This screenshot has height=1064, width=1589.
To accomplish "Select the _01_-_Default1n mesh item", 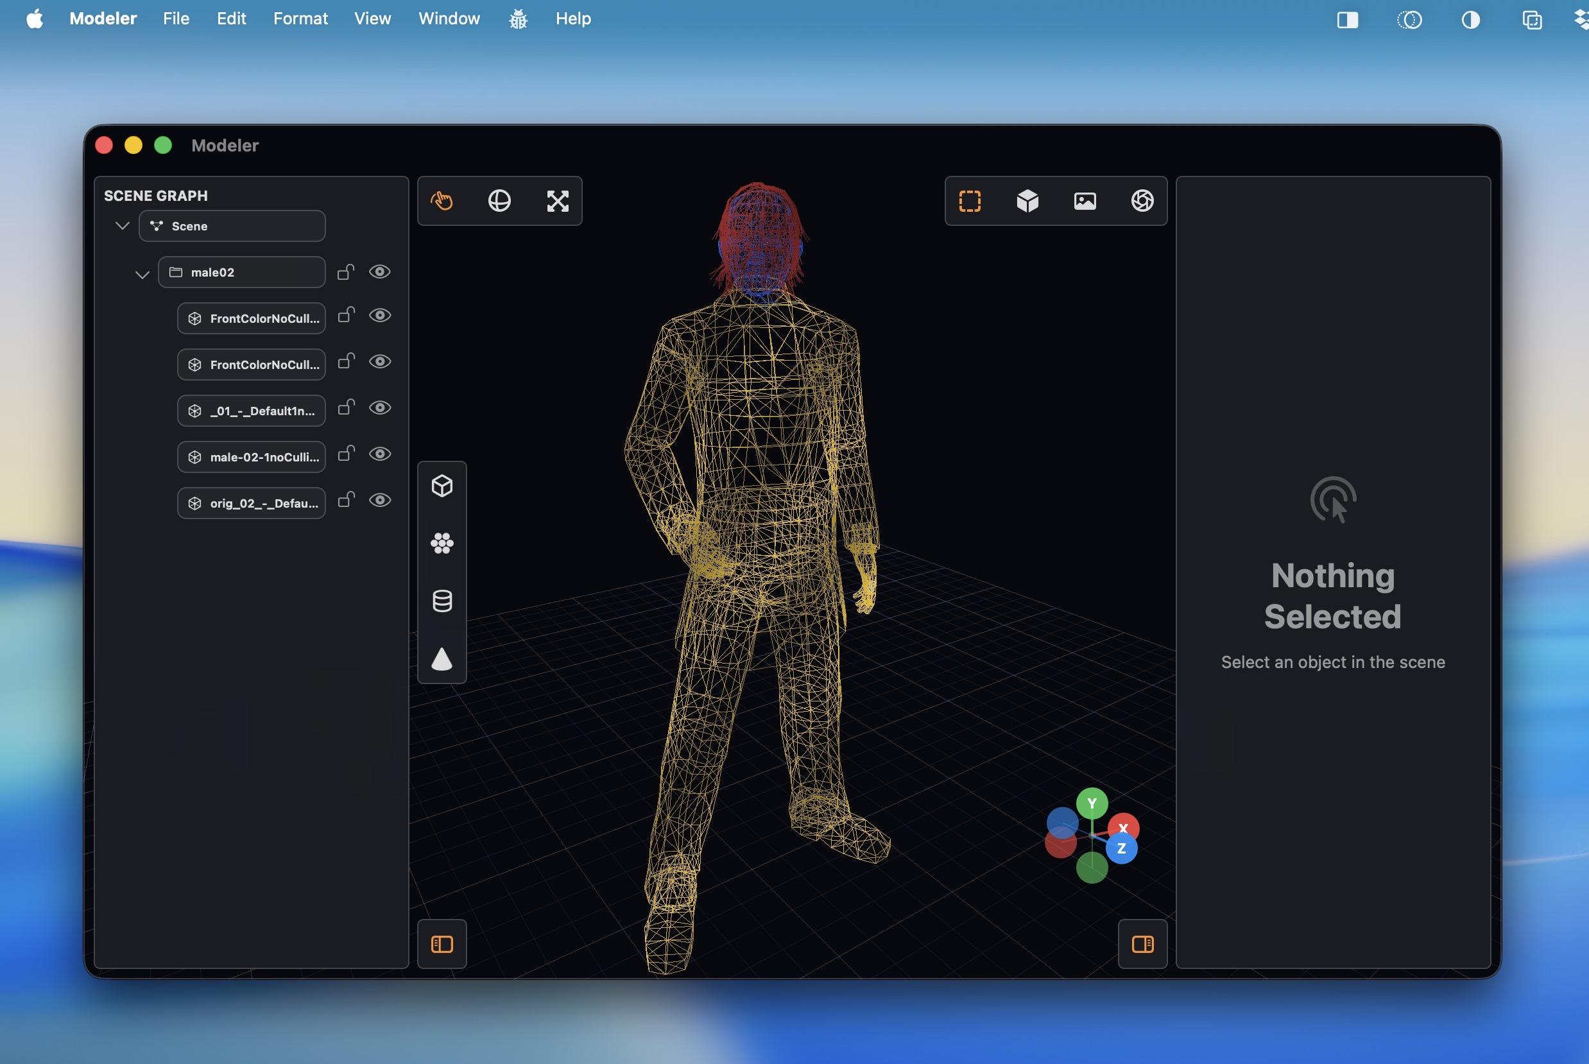I will tap(252, 411).
